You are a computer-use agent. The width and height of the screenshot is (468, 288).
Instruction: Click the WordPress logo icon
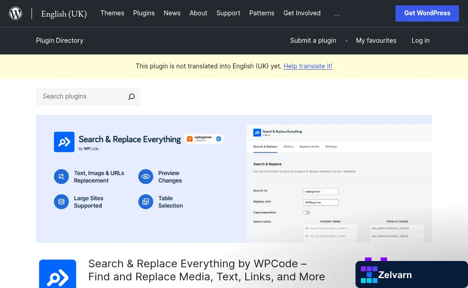click(15, 13)
